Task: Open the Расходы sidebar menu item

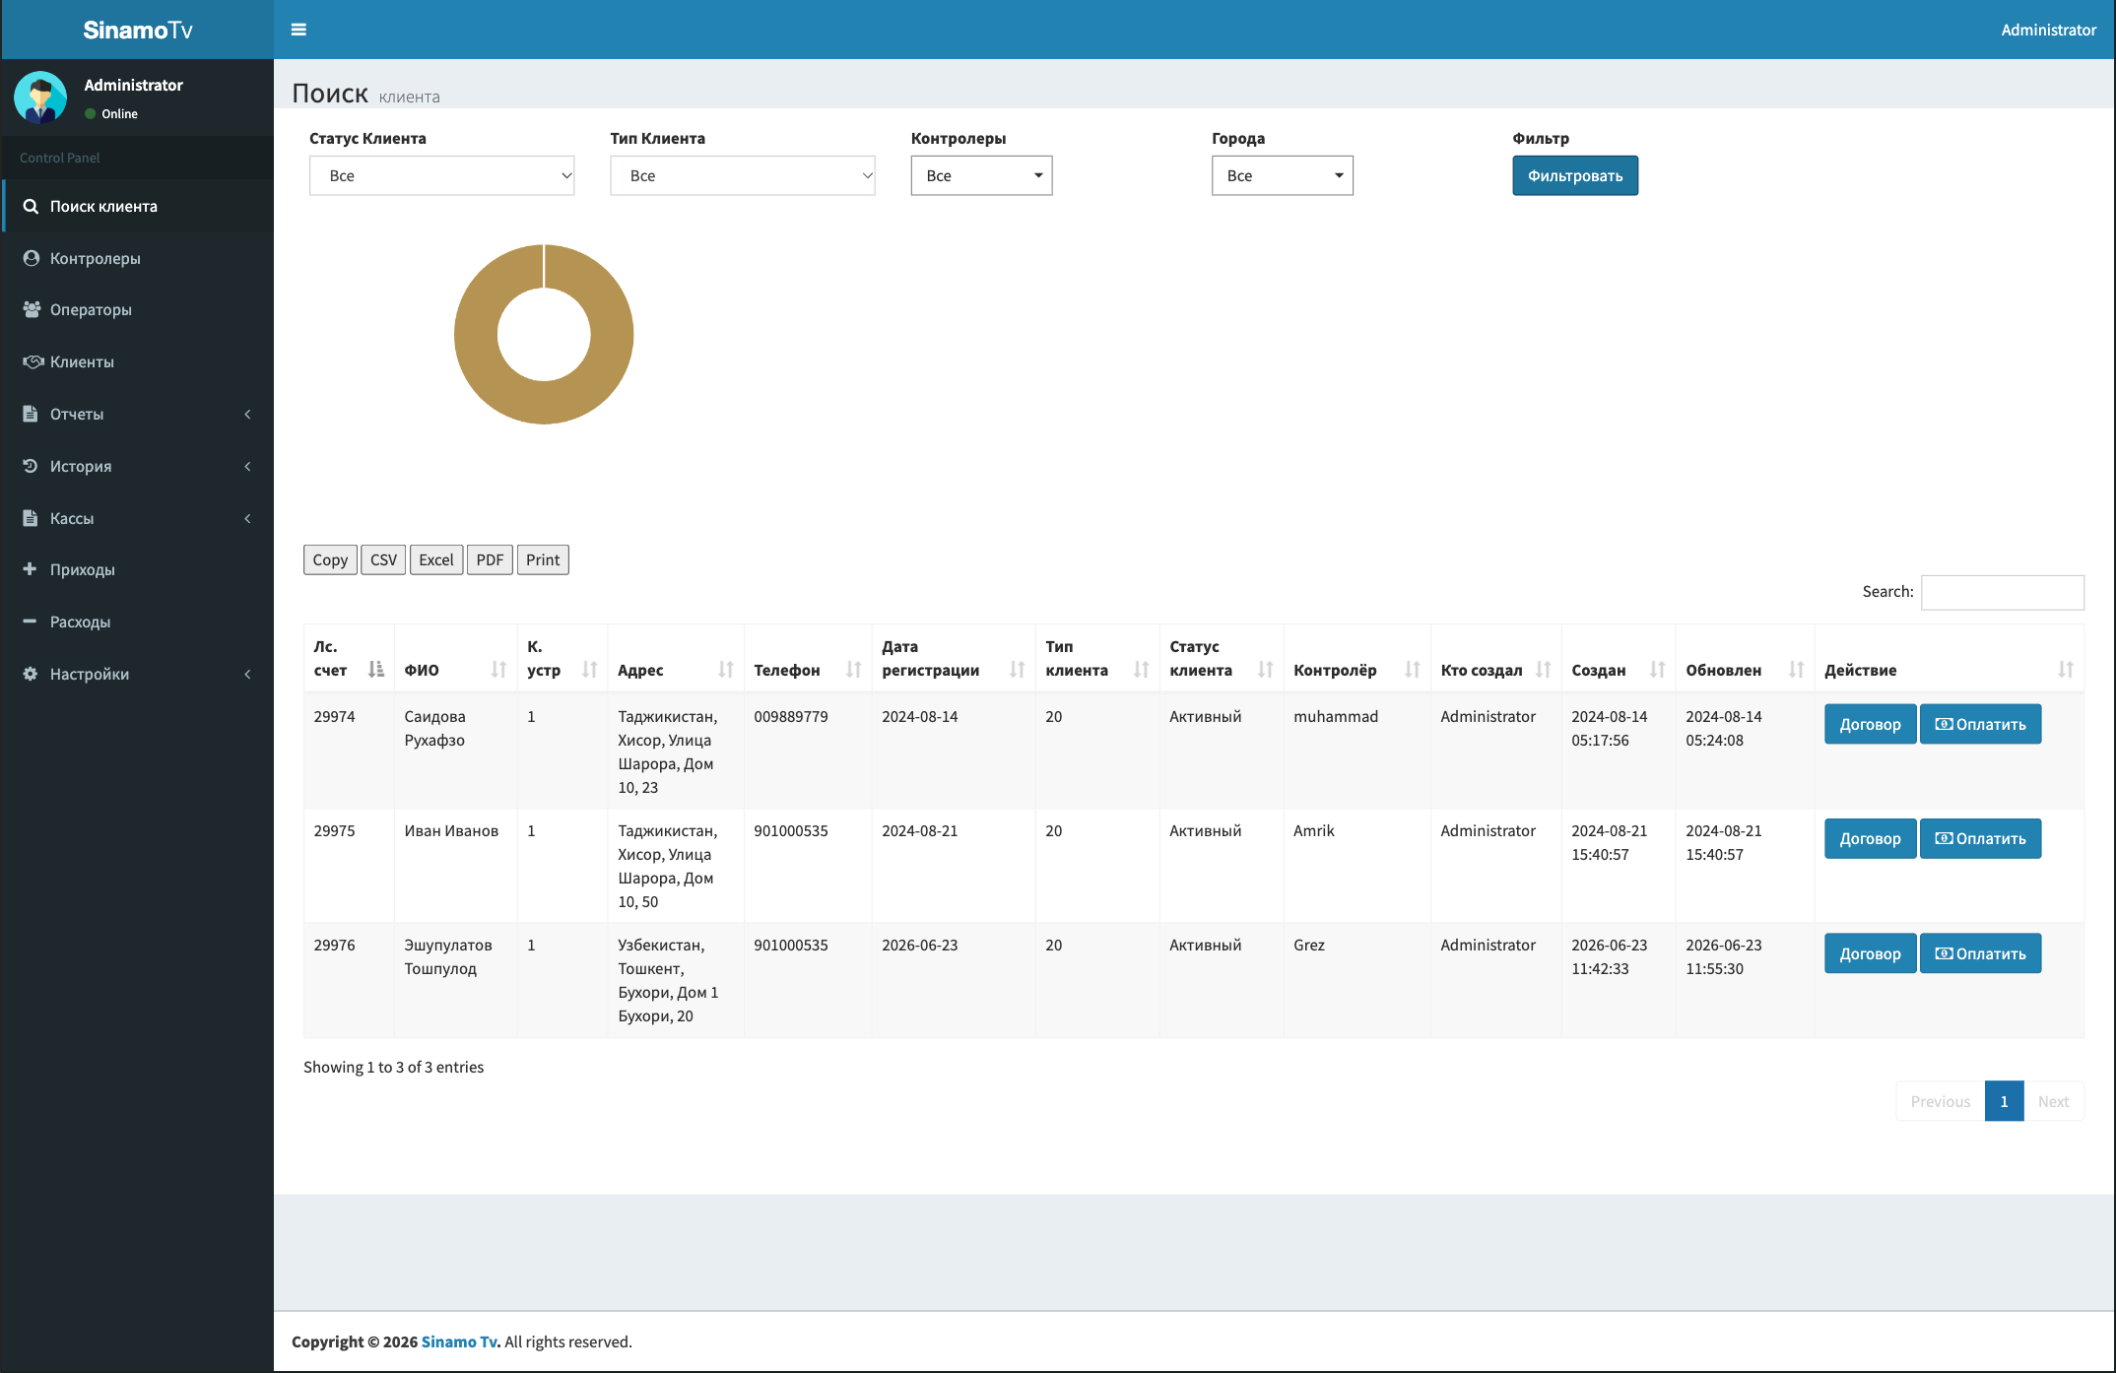Action: [x=138, y=621]
